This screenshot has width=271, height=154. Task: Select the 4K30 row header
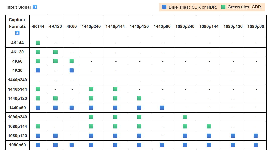(17, 70)
